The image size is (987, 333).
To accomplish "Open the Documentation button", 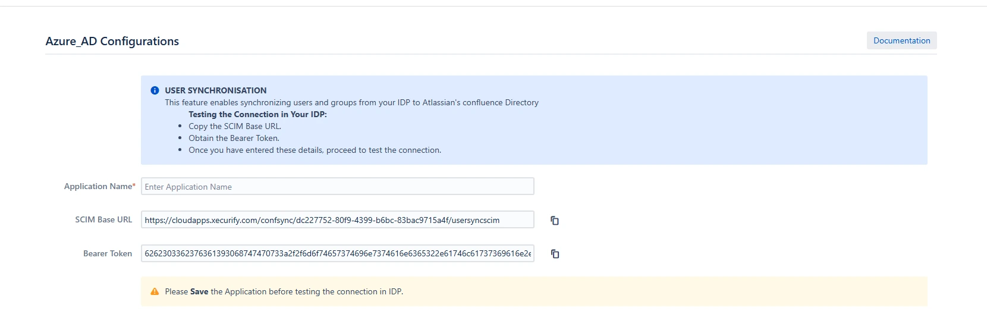I will coord(901,40).
